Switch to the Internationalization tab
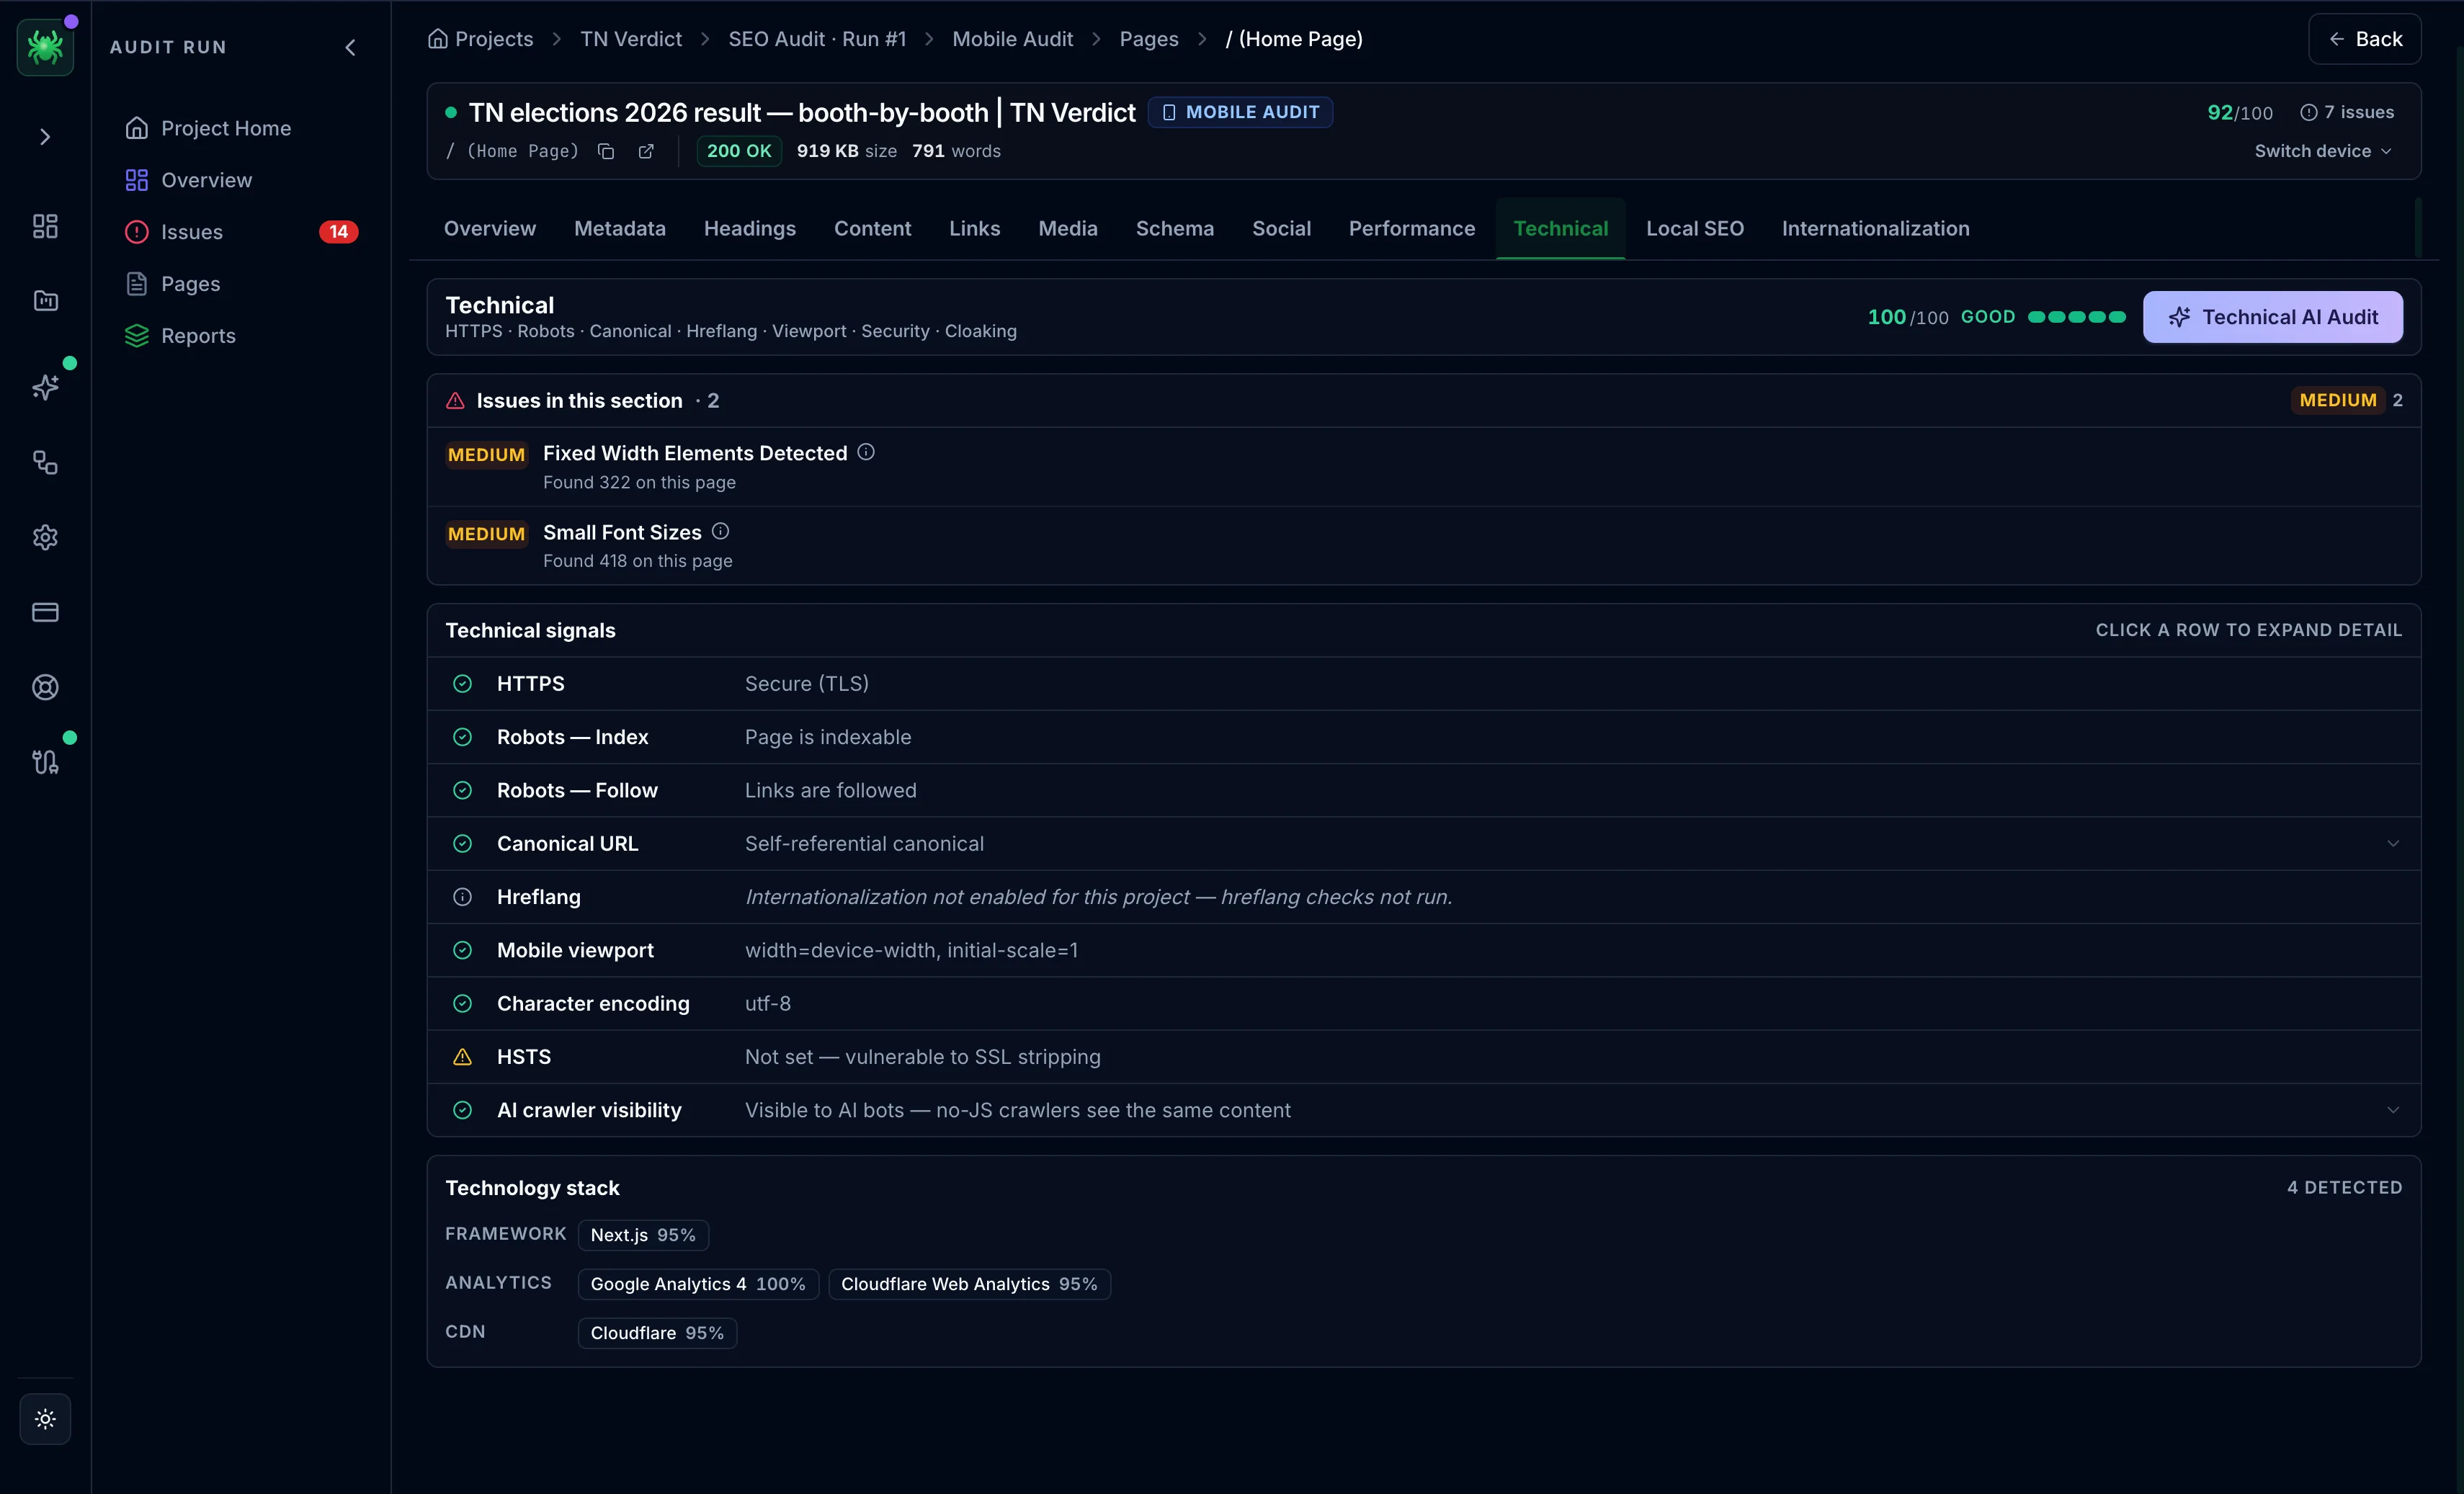 tap(1875, 228)
